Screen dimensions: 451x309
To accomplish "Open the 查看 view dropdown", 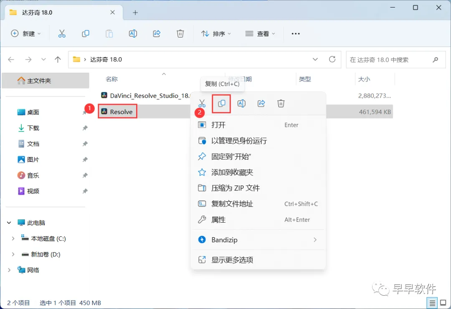I will [260, 34].
